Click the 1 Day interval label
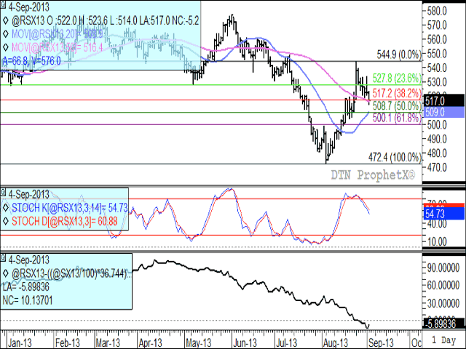466x349 pixels. pyautogui.click(x=443, y=340)
